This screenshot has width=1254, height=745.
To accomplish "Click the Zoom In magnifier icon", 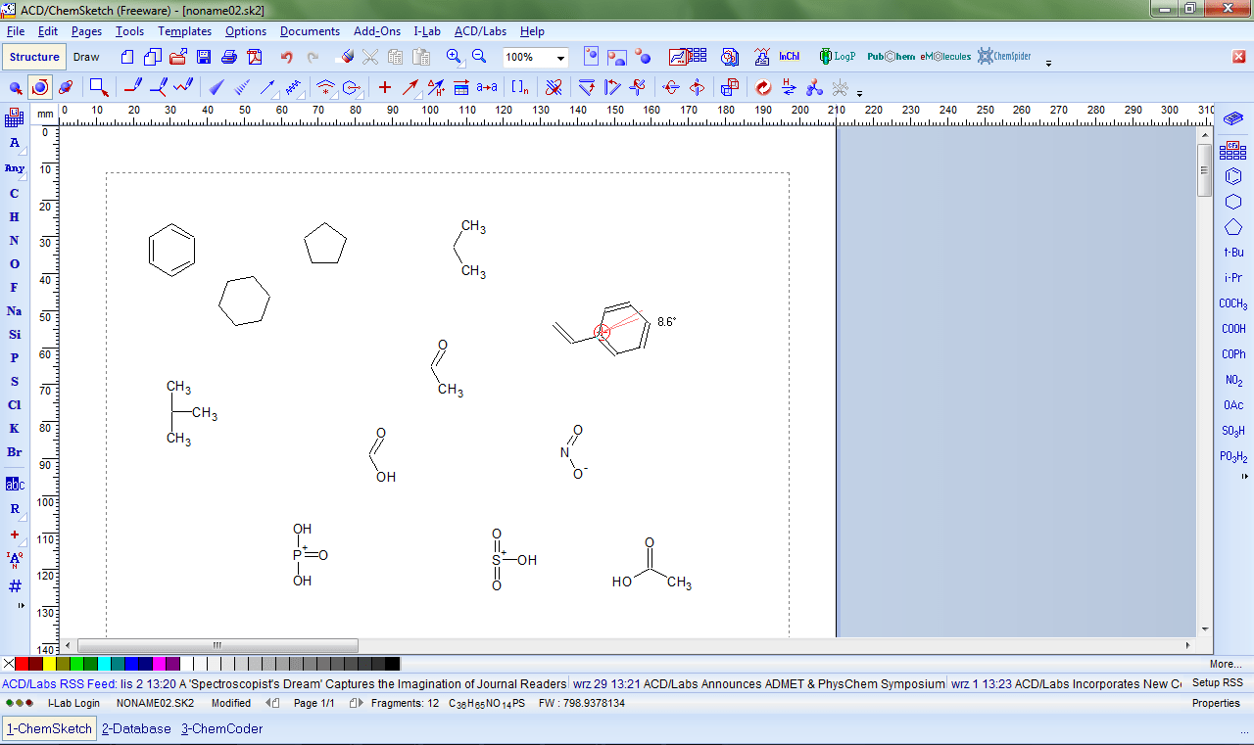I will pyautogui.click(x=454, y=57).
